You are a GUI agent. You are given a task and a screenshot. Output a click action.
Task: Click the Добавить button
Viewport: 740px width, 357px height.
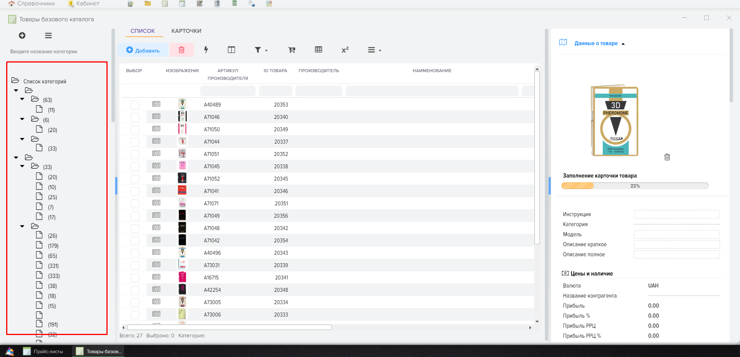pos(143,50)
